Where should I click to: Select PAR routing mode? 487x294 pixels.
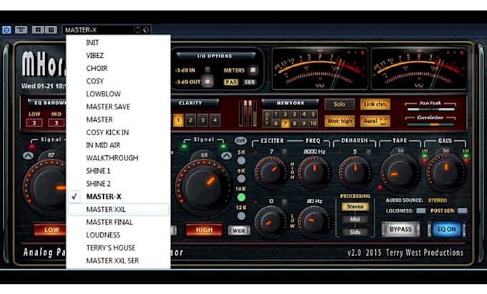[x=231, y=82]
